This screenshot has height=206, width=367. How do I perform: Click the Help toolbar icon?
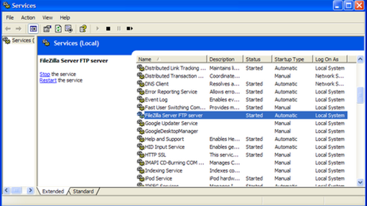[83, 29]
